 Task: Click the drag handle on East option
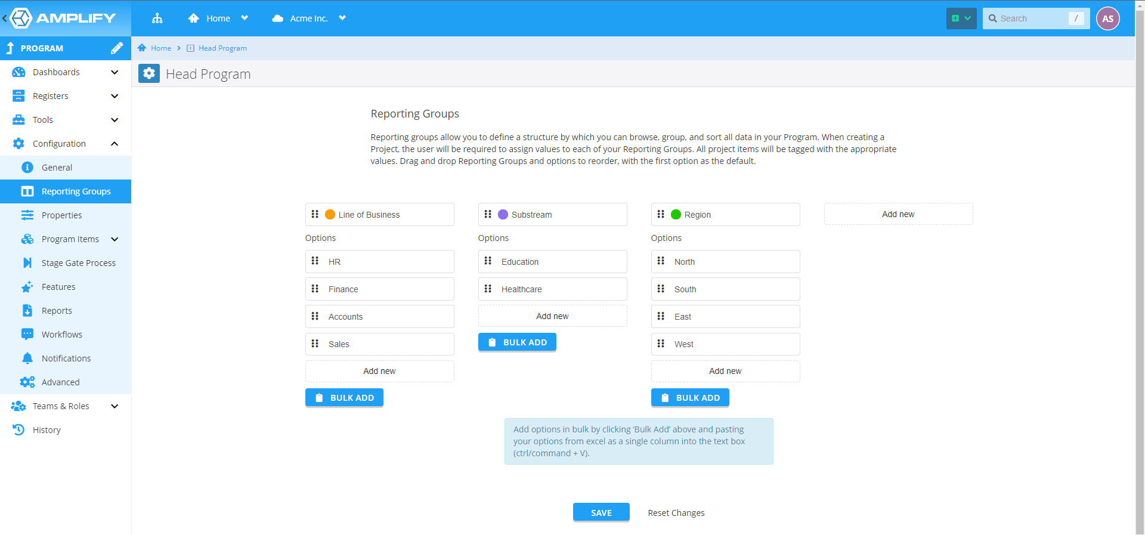661,316
